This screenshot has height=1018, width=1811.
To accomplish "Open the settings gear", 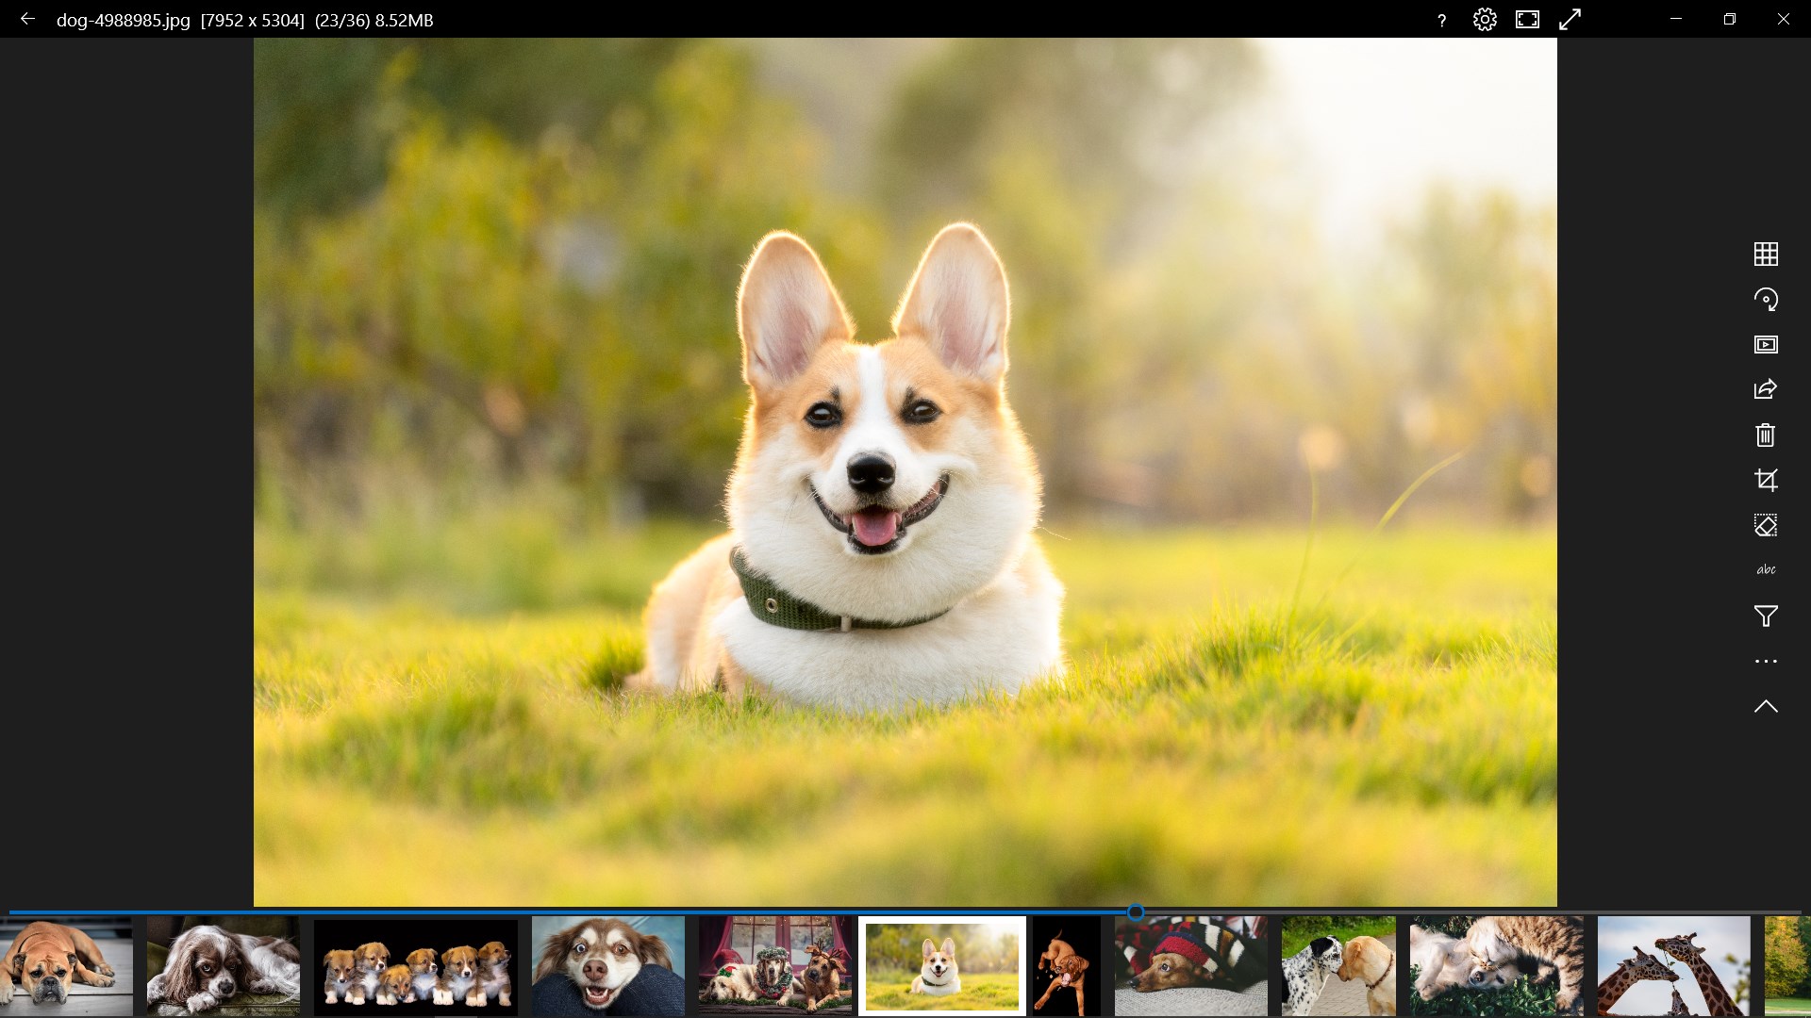I will point(1485,20).
